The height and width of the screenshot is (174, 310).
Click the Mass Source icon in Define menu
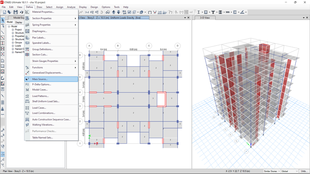(x=27, y=79)
